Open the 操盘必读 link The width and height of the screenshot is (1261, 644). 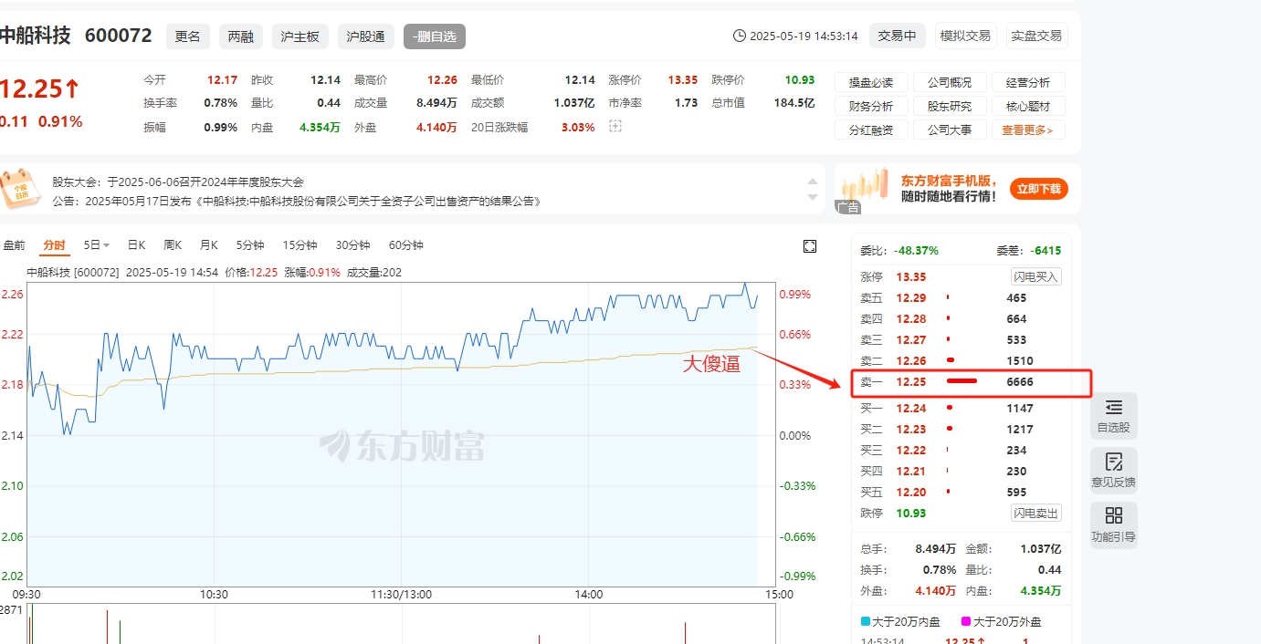pyautogui.click(x=871, y=83)
